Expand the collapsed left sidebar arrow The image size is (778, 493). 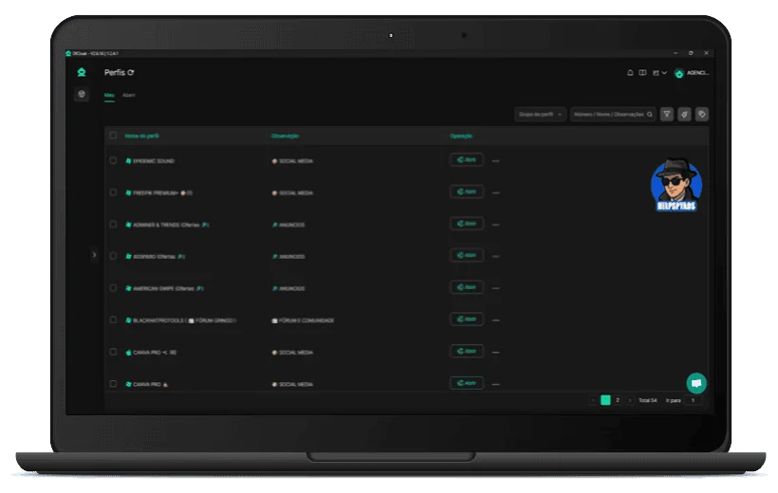click(93, 254)
